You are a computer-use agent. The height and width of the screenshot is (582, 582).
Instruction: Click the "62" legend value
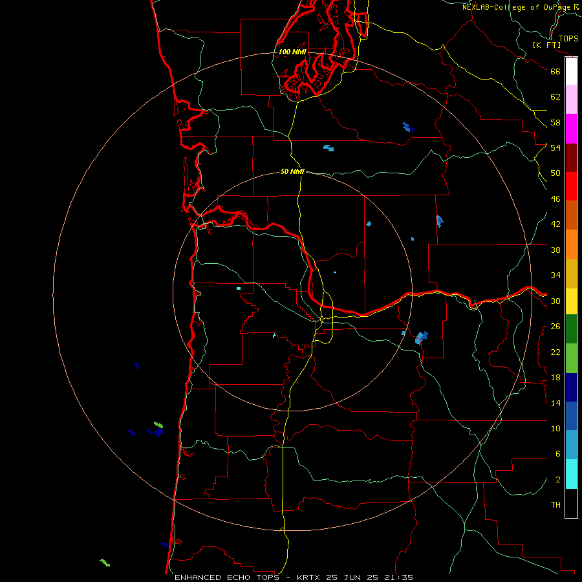pos(555,97)
